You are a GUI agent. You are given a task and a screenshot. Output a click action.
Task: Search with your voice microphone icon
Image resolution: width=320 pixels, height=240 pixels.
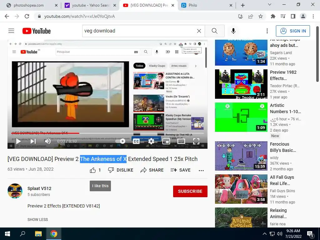233,31
